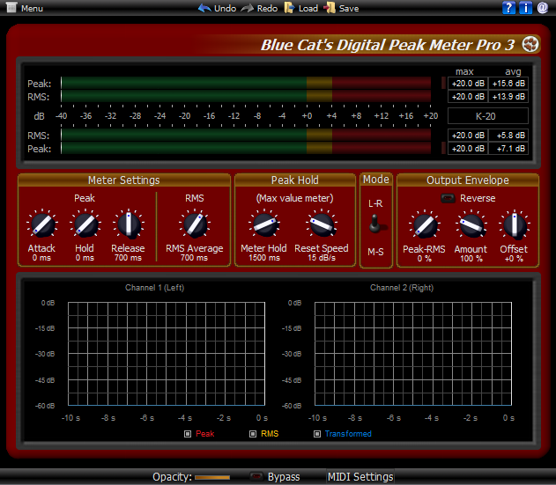
Task: Toggle the Transformed curve checkbox
Action: tap(317, 434)
